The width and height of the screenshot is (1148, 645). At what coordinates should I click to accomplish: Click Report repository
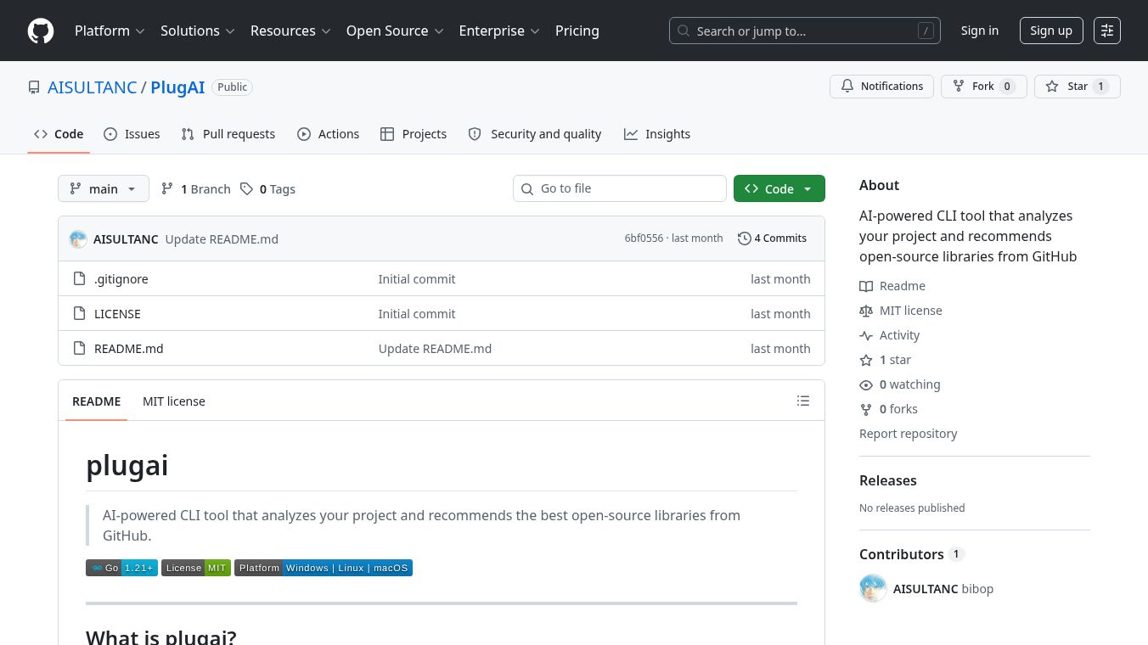click(908, 434)
